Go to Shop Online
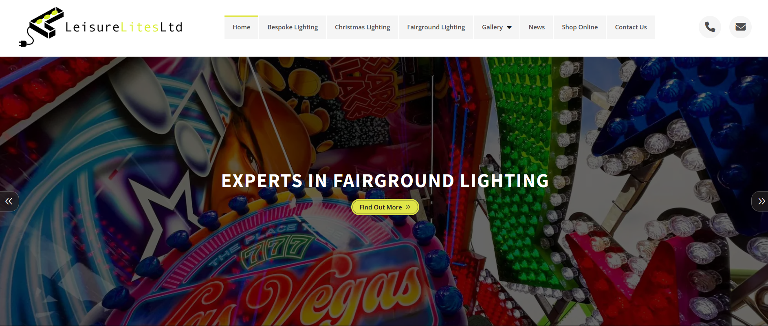The height and width of the screenshot is (326, 768). coord(580,27)
